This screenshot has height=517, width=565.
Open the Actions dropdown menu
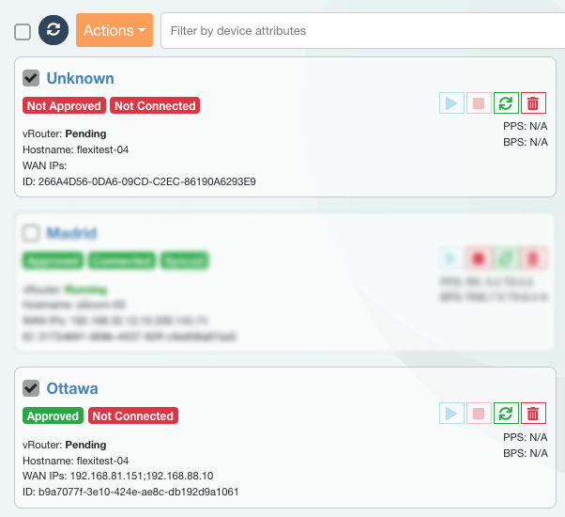(115, 31)
